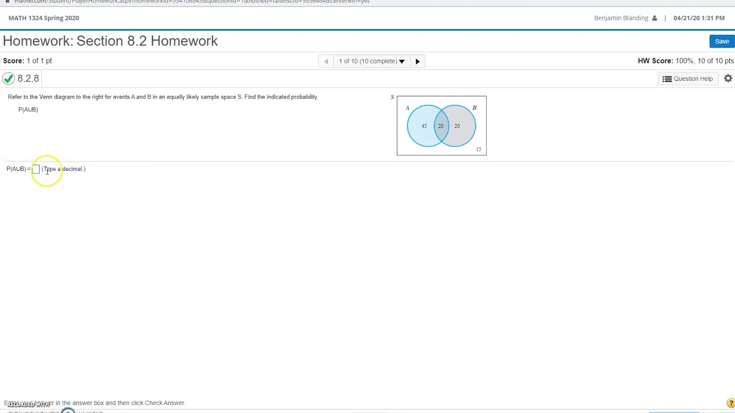This screenshot has height=413, width=735.
Task: Click the MATH 1324 Spring 2020 course title
Action: [x=44, y=18]
